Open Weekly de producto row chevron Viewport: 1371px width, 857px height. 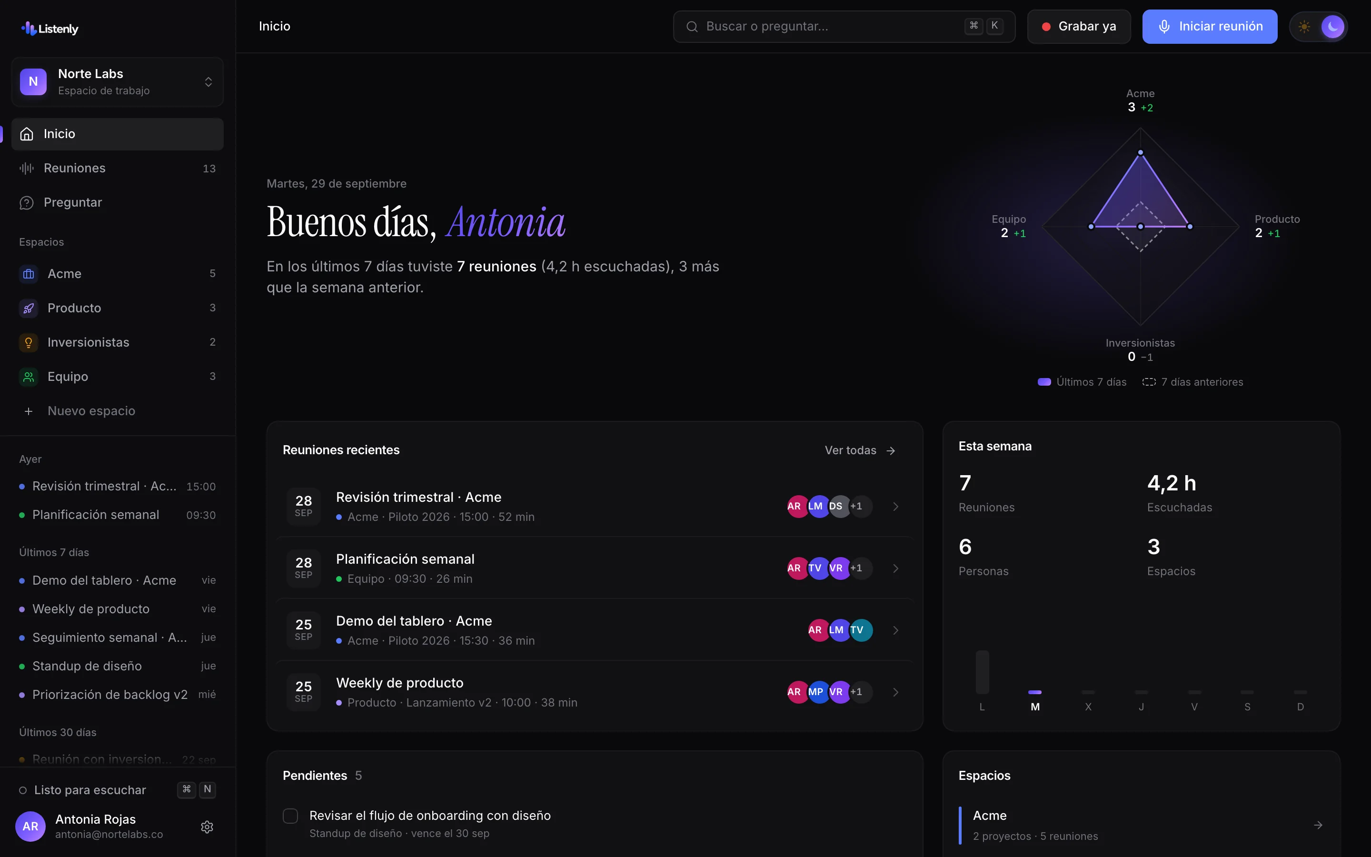[896, 692]
